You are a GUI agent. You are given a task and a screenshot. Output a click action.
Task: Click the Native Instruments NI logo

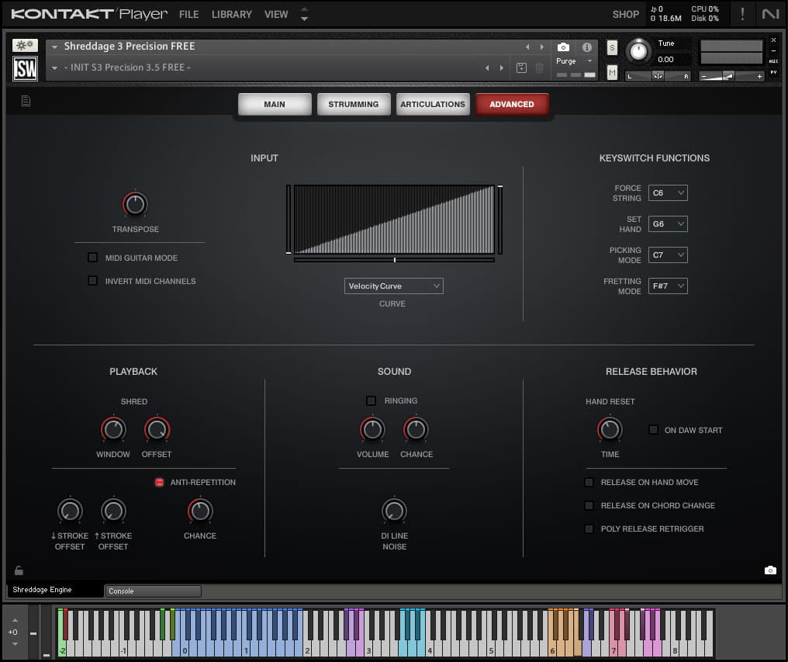[770, 14]
